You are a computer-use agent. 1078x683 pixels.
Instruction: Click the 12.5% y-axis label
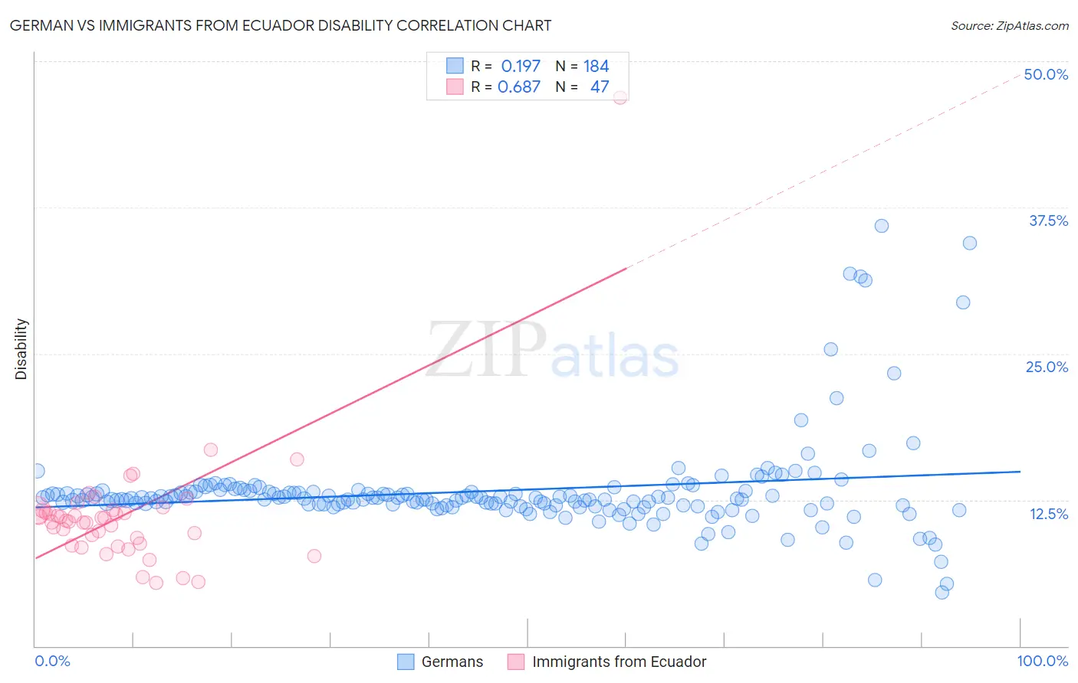(1048, 514)
